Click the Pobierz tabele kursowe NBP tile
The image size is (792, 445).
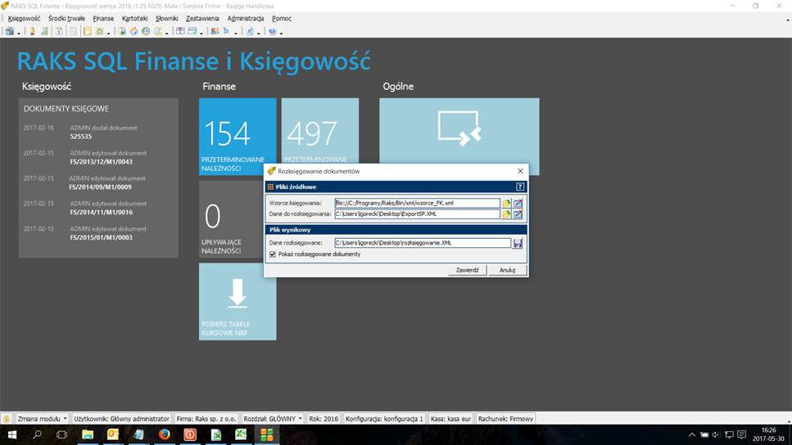pyautogui.click(x=238, y=301)
